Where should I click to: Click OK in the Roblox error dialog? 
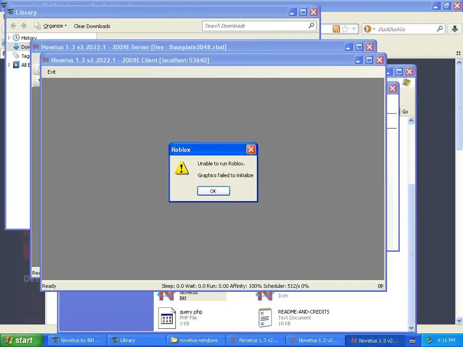(213, 191)
